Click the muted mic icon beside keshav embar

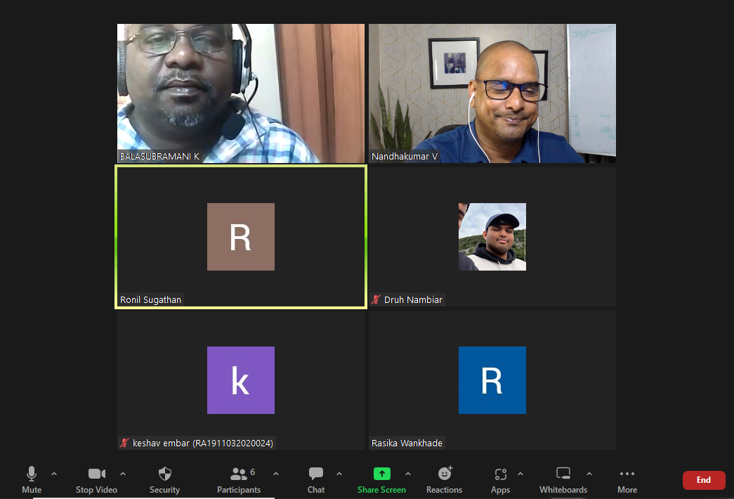tap(124, 443)
